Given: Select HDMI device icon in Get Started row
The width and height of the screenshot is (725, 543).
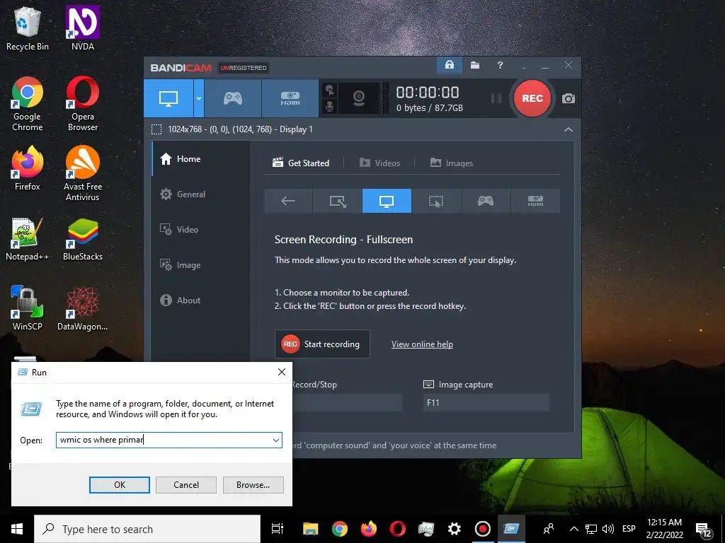Looking at the screenshot, I should [x=535, y=201].
